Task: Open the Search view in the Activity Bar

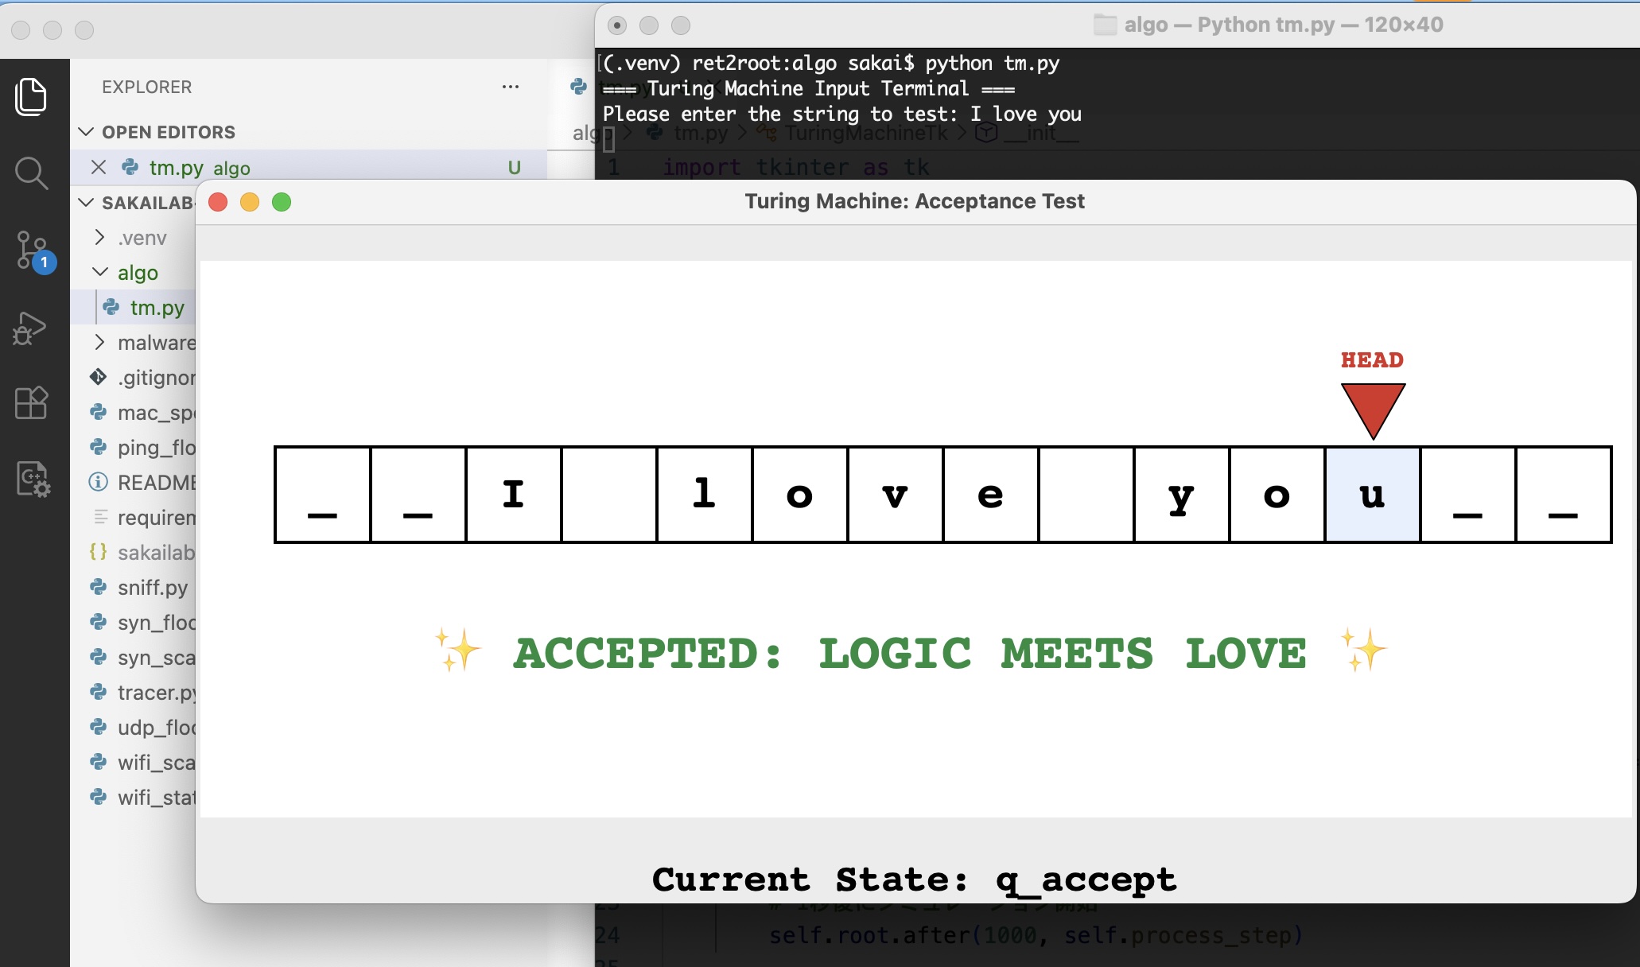Action: coord(31,173)
